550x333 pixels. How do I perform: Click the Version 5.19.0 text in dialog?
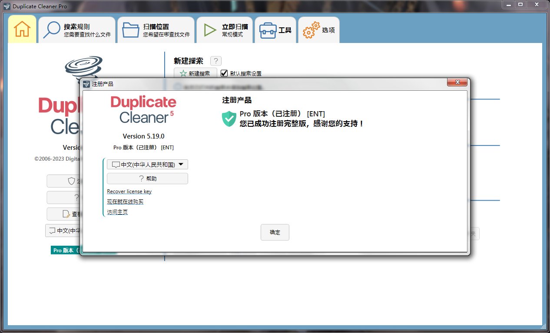coord(143,136)
